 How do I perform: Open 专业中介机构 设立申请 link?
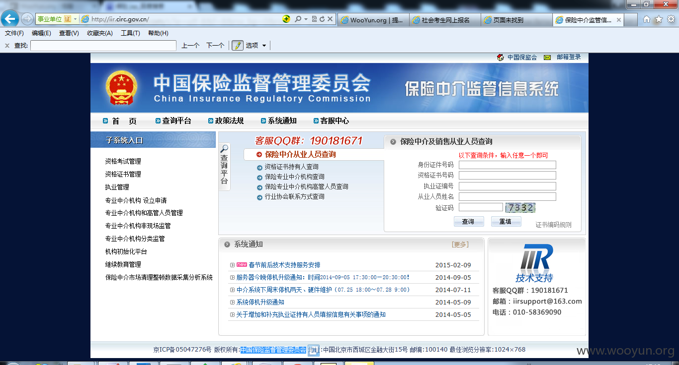click(x=136, y=200)
